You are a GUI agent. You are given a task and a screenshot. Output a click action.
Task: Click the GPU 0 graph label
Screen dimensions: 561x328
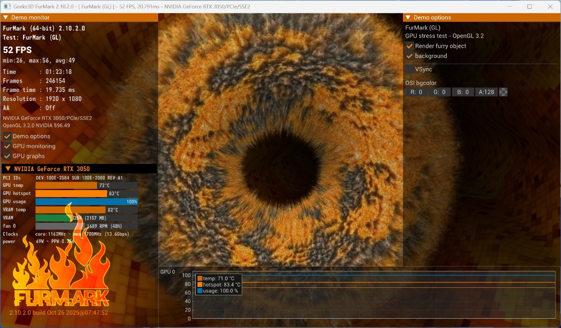click(168, 272)
